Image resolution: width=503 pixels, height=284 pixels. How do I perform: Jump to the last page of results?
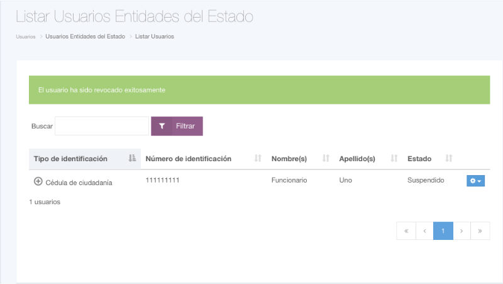tap(480, 231)
